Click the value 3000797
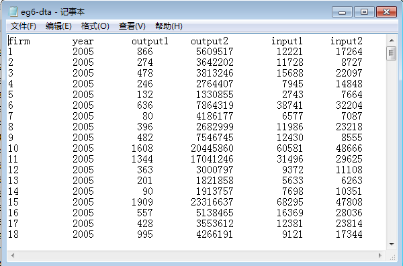This screenshot has height=266, width=403. pos(215,170)
